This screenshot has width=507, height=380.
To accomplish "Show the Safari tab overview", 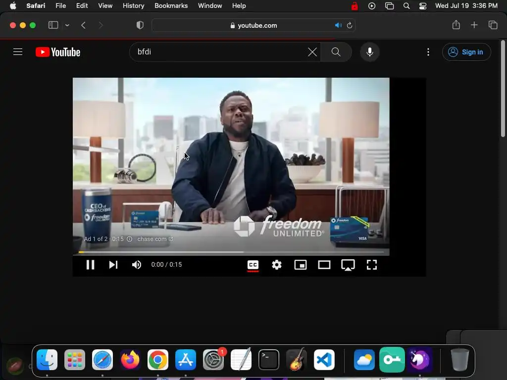I will tap(493, 25).
